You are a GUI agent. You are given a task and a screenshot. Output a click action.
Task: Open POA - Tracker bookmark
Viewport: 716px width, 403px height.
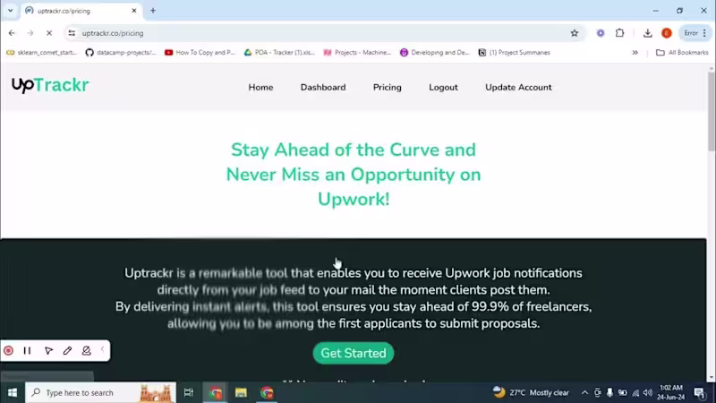coord(279,53)
